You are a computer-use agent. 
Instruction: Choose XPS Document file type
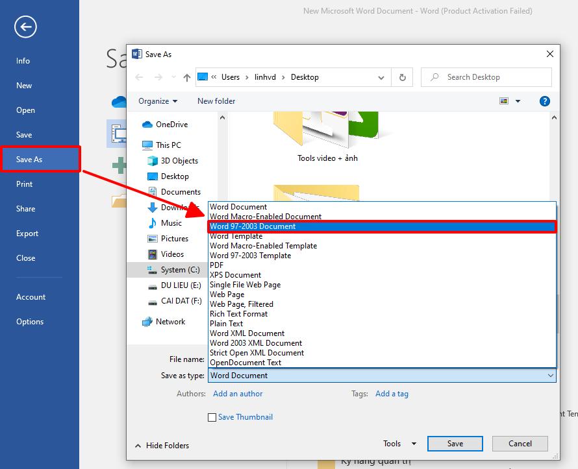coord(382,275)
